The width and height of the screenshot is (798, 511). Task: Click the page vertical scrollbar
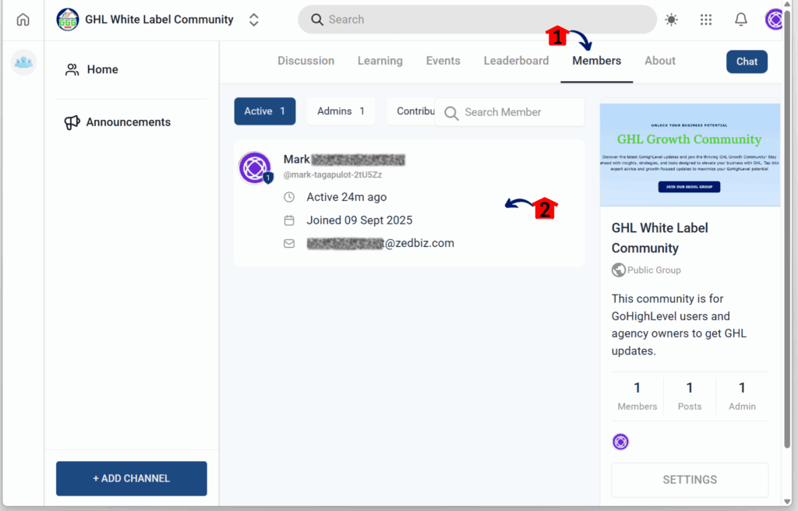click(x=787, y=229)
